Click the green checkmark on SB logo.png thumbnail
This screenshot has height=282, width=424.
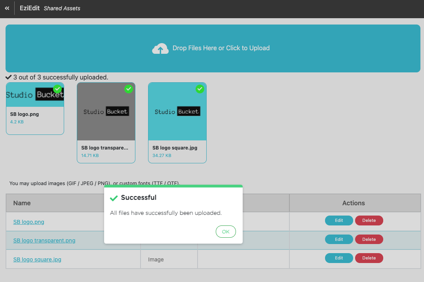57,89
